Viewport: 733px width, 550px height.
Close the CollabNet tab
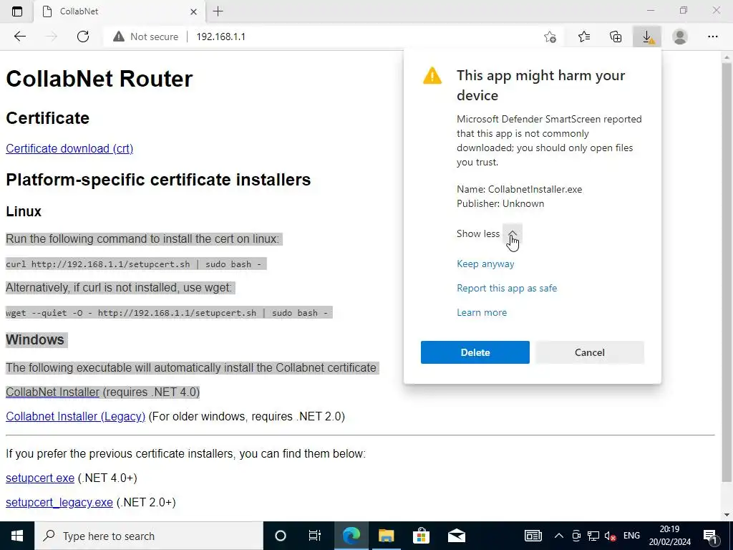pos(193,11)
